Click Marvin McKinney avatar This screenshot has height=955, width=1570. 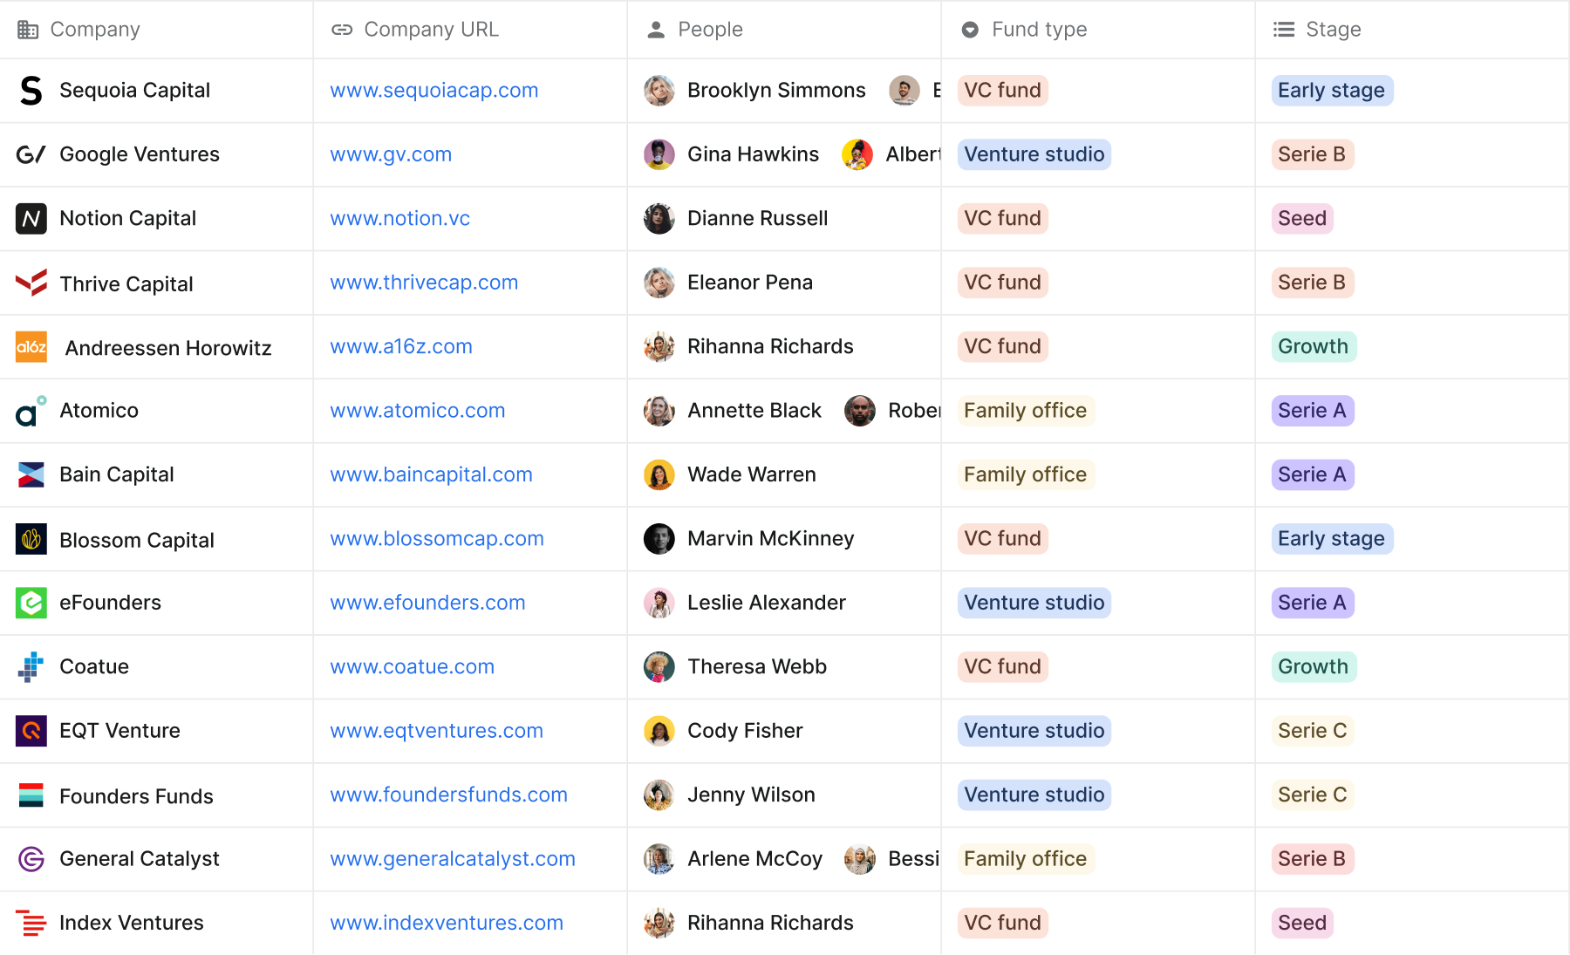click(x=659, y=539)
